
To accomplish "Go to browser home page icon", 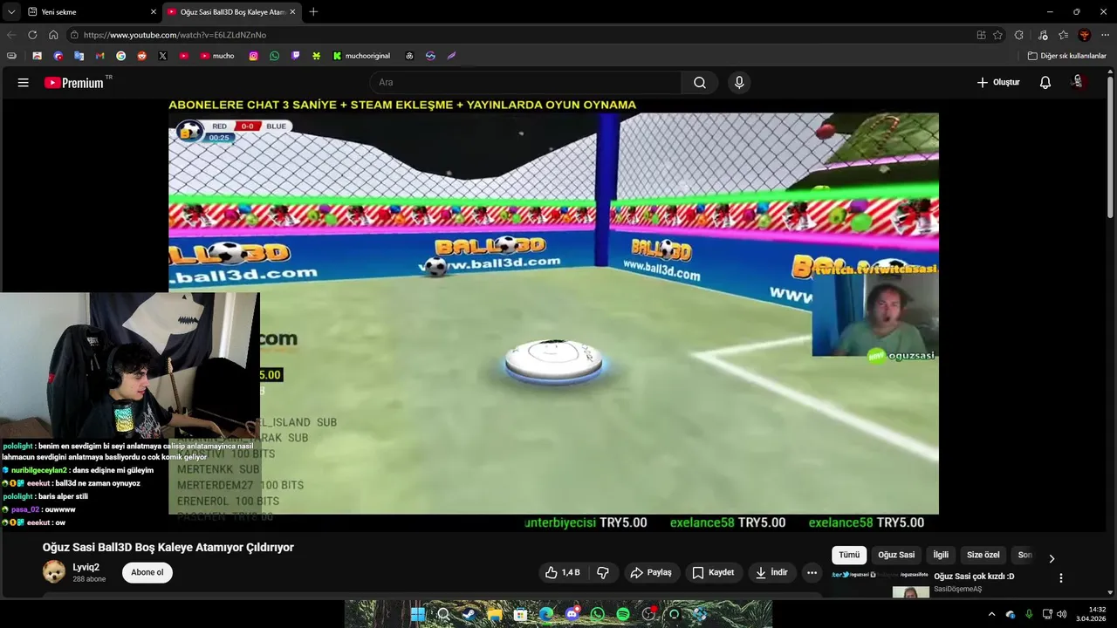I will (x=53, y=35).
